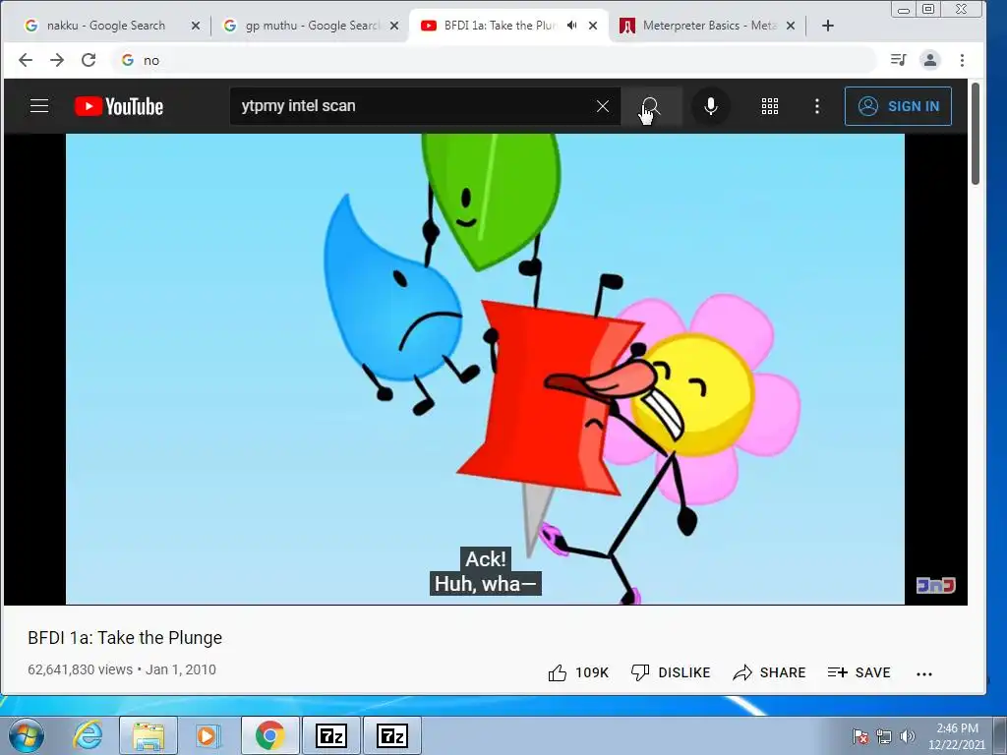The height and width of the screenshot is (755, 1007).
Task: Close the gp muthu tab
Action: (394, 26)
